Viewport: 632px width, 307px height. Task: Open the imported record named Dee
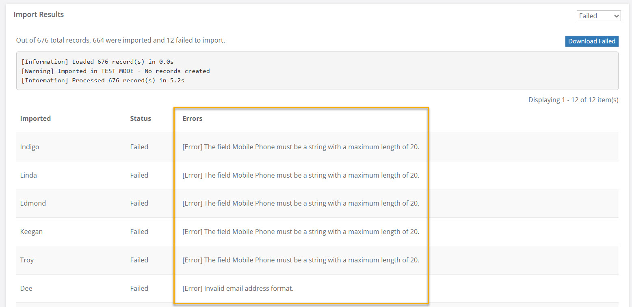[x=26, y=288]
